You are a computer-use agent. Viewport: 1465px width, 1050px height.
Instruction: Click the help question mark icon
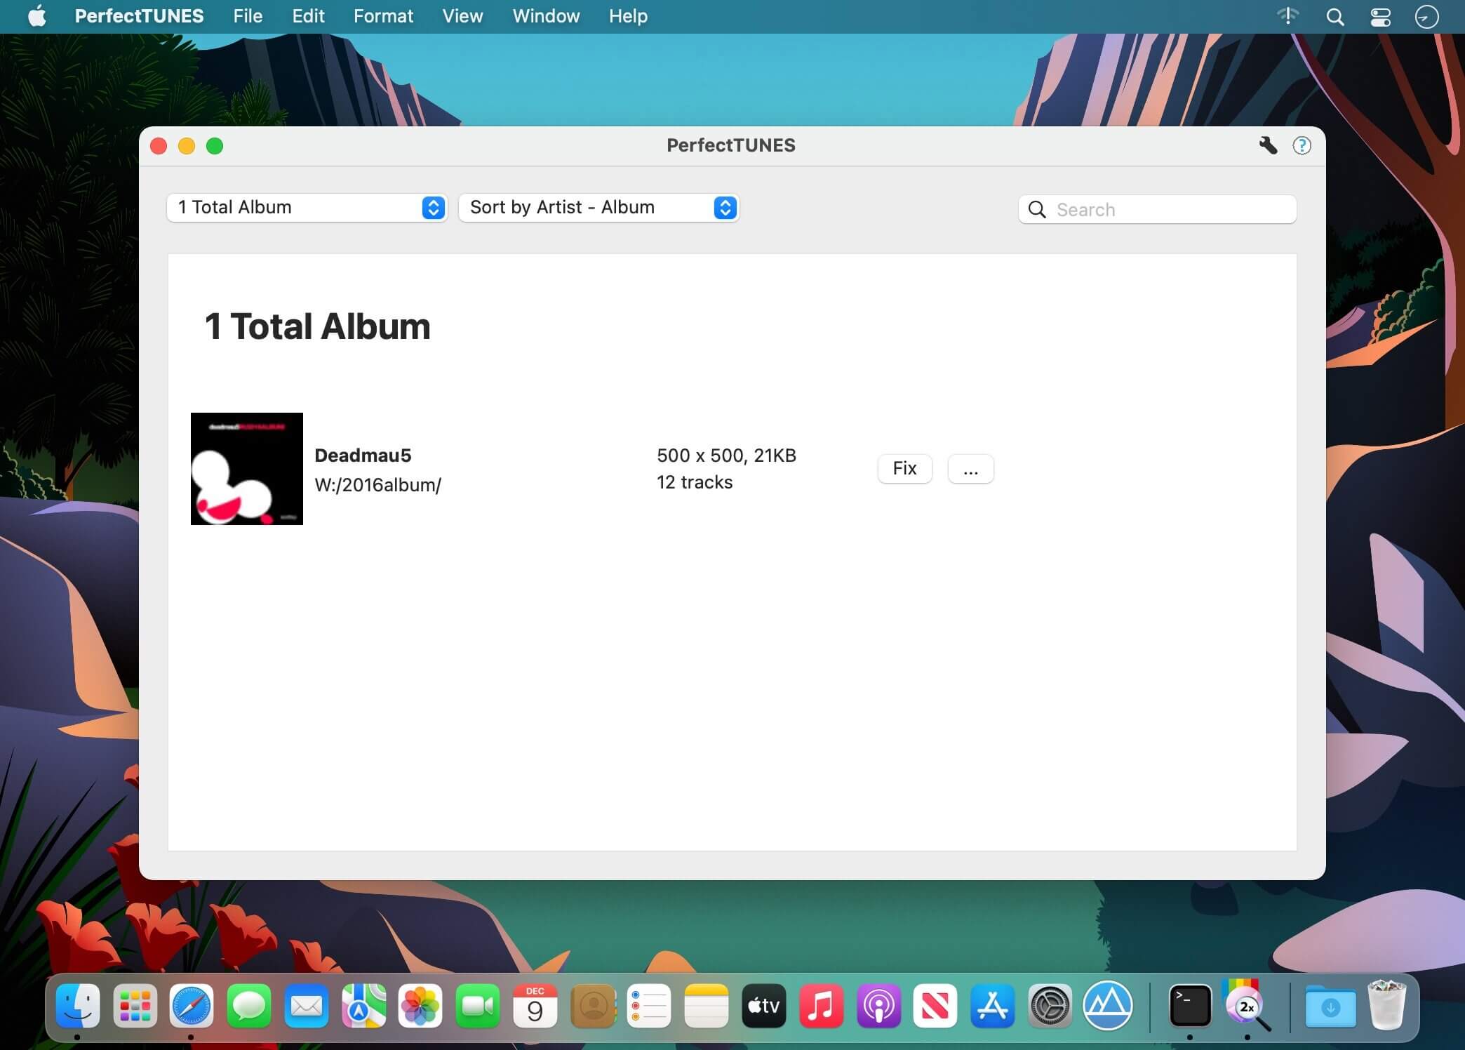click(1302, 145)
